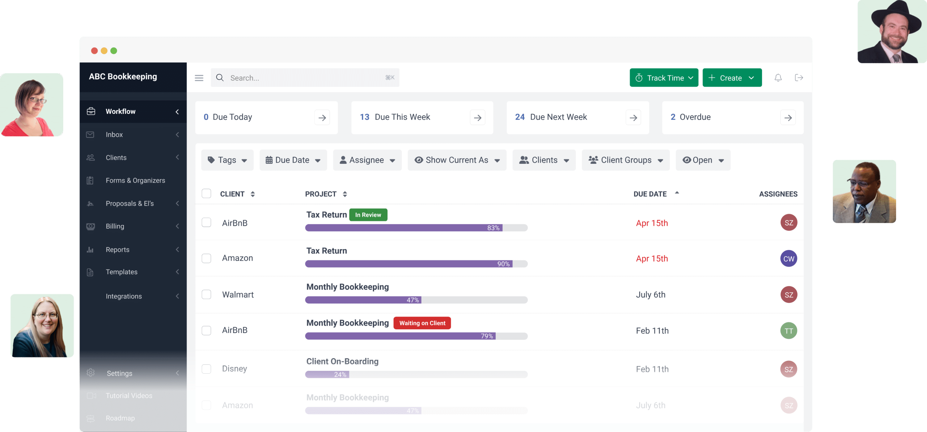Click the Inbox envelope icon in sidebar
Viewport: 927px width, 432px height.
[90, 135]
